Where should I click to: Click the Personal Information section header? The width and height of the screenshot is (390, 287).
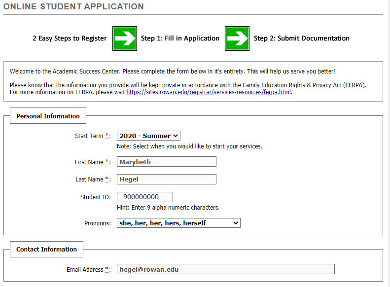tap(48, 116)
